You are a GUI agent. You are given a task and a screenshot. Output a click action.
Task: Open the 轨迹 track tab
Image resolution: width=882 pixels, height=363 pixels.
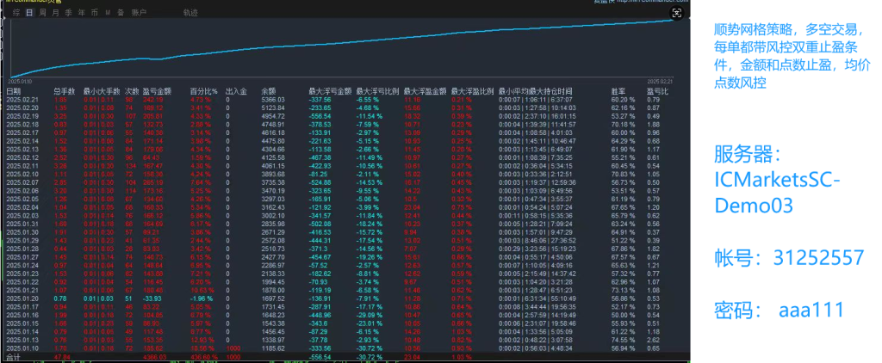click(x=190, y=12)
